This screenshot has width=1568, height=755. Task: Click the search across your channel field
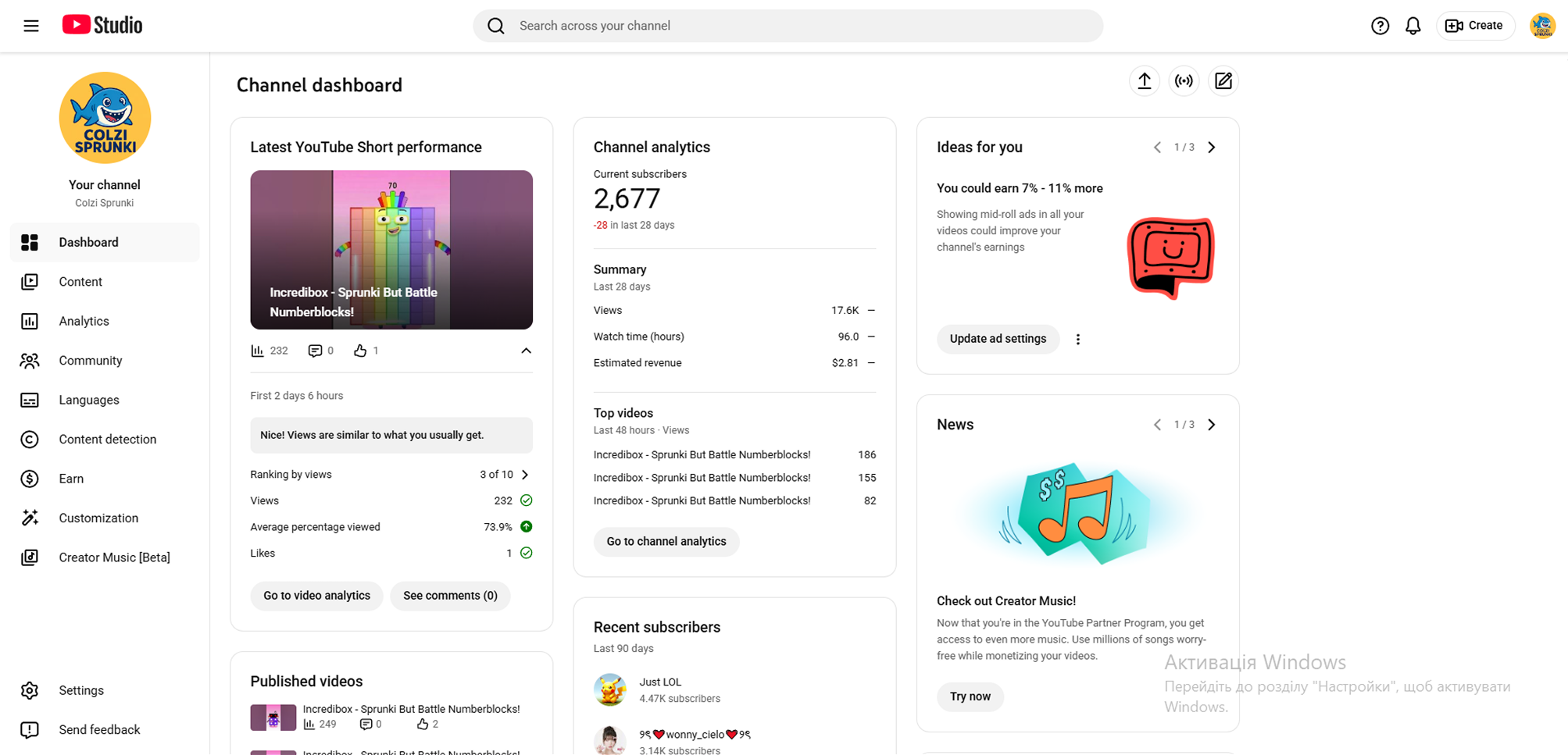[x=788, y=26]
